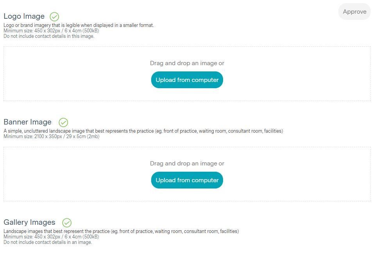Image resolution: width=377 pixels, height=256 pixels.
Task: Click the green checkmark beside Gallery Images
Action: tap(67, 223)
